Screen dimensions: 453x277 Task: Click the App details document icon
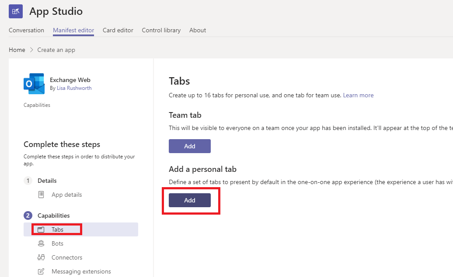(41, 195)
